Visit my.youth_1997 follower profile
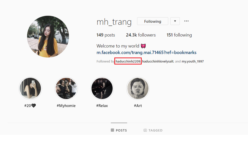Viewport: 248px width, 153px height. pos(193,61)
